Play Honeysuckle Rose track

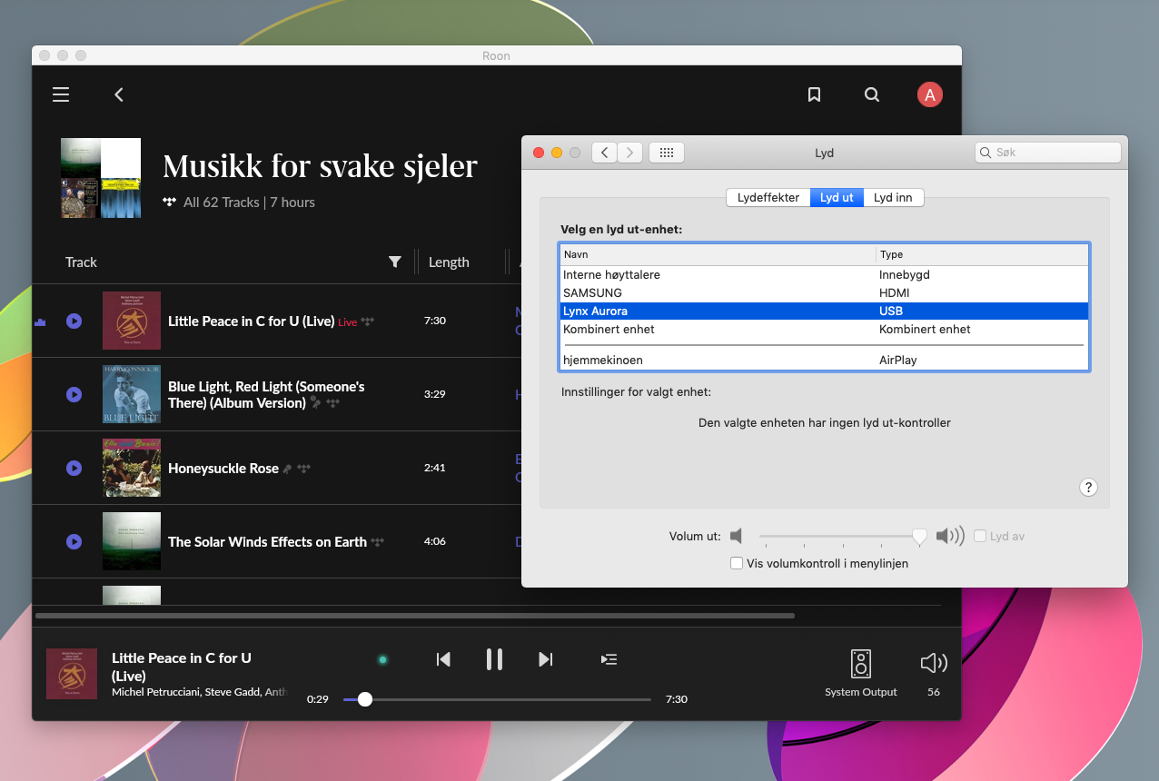pos(74,468)
